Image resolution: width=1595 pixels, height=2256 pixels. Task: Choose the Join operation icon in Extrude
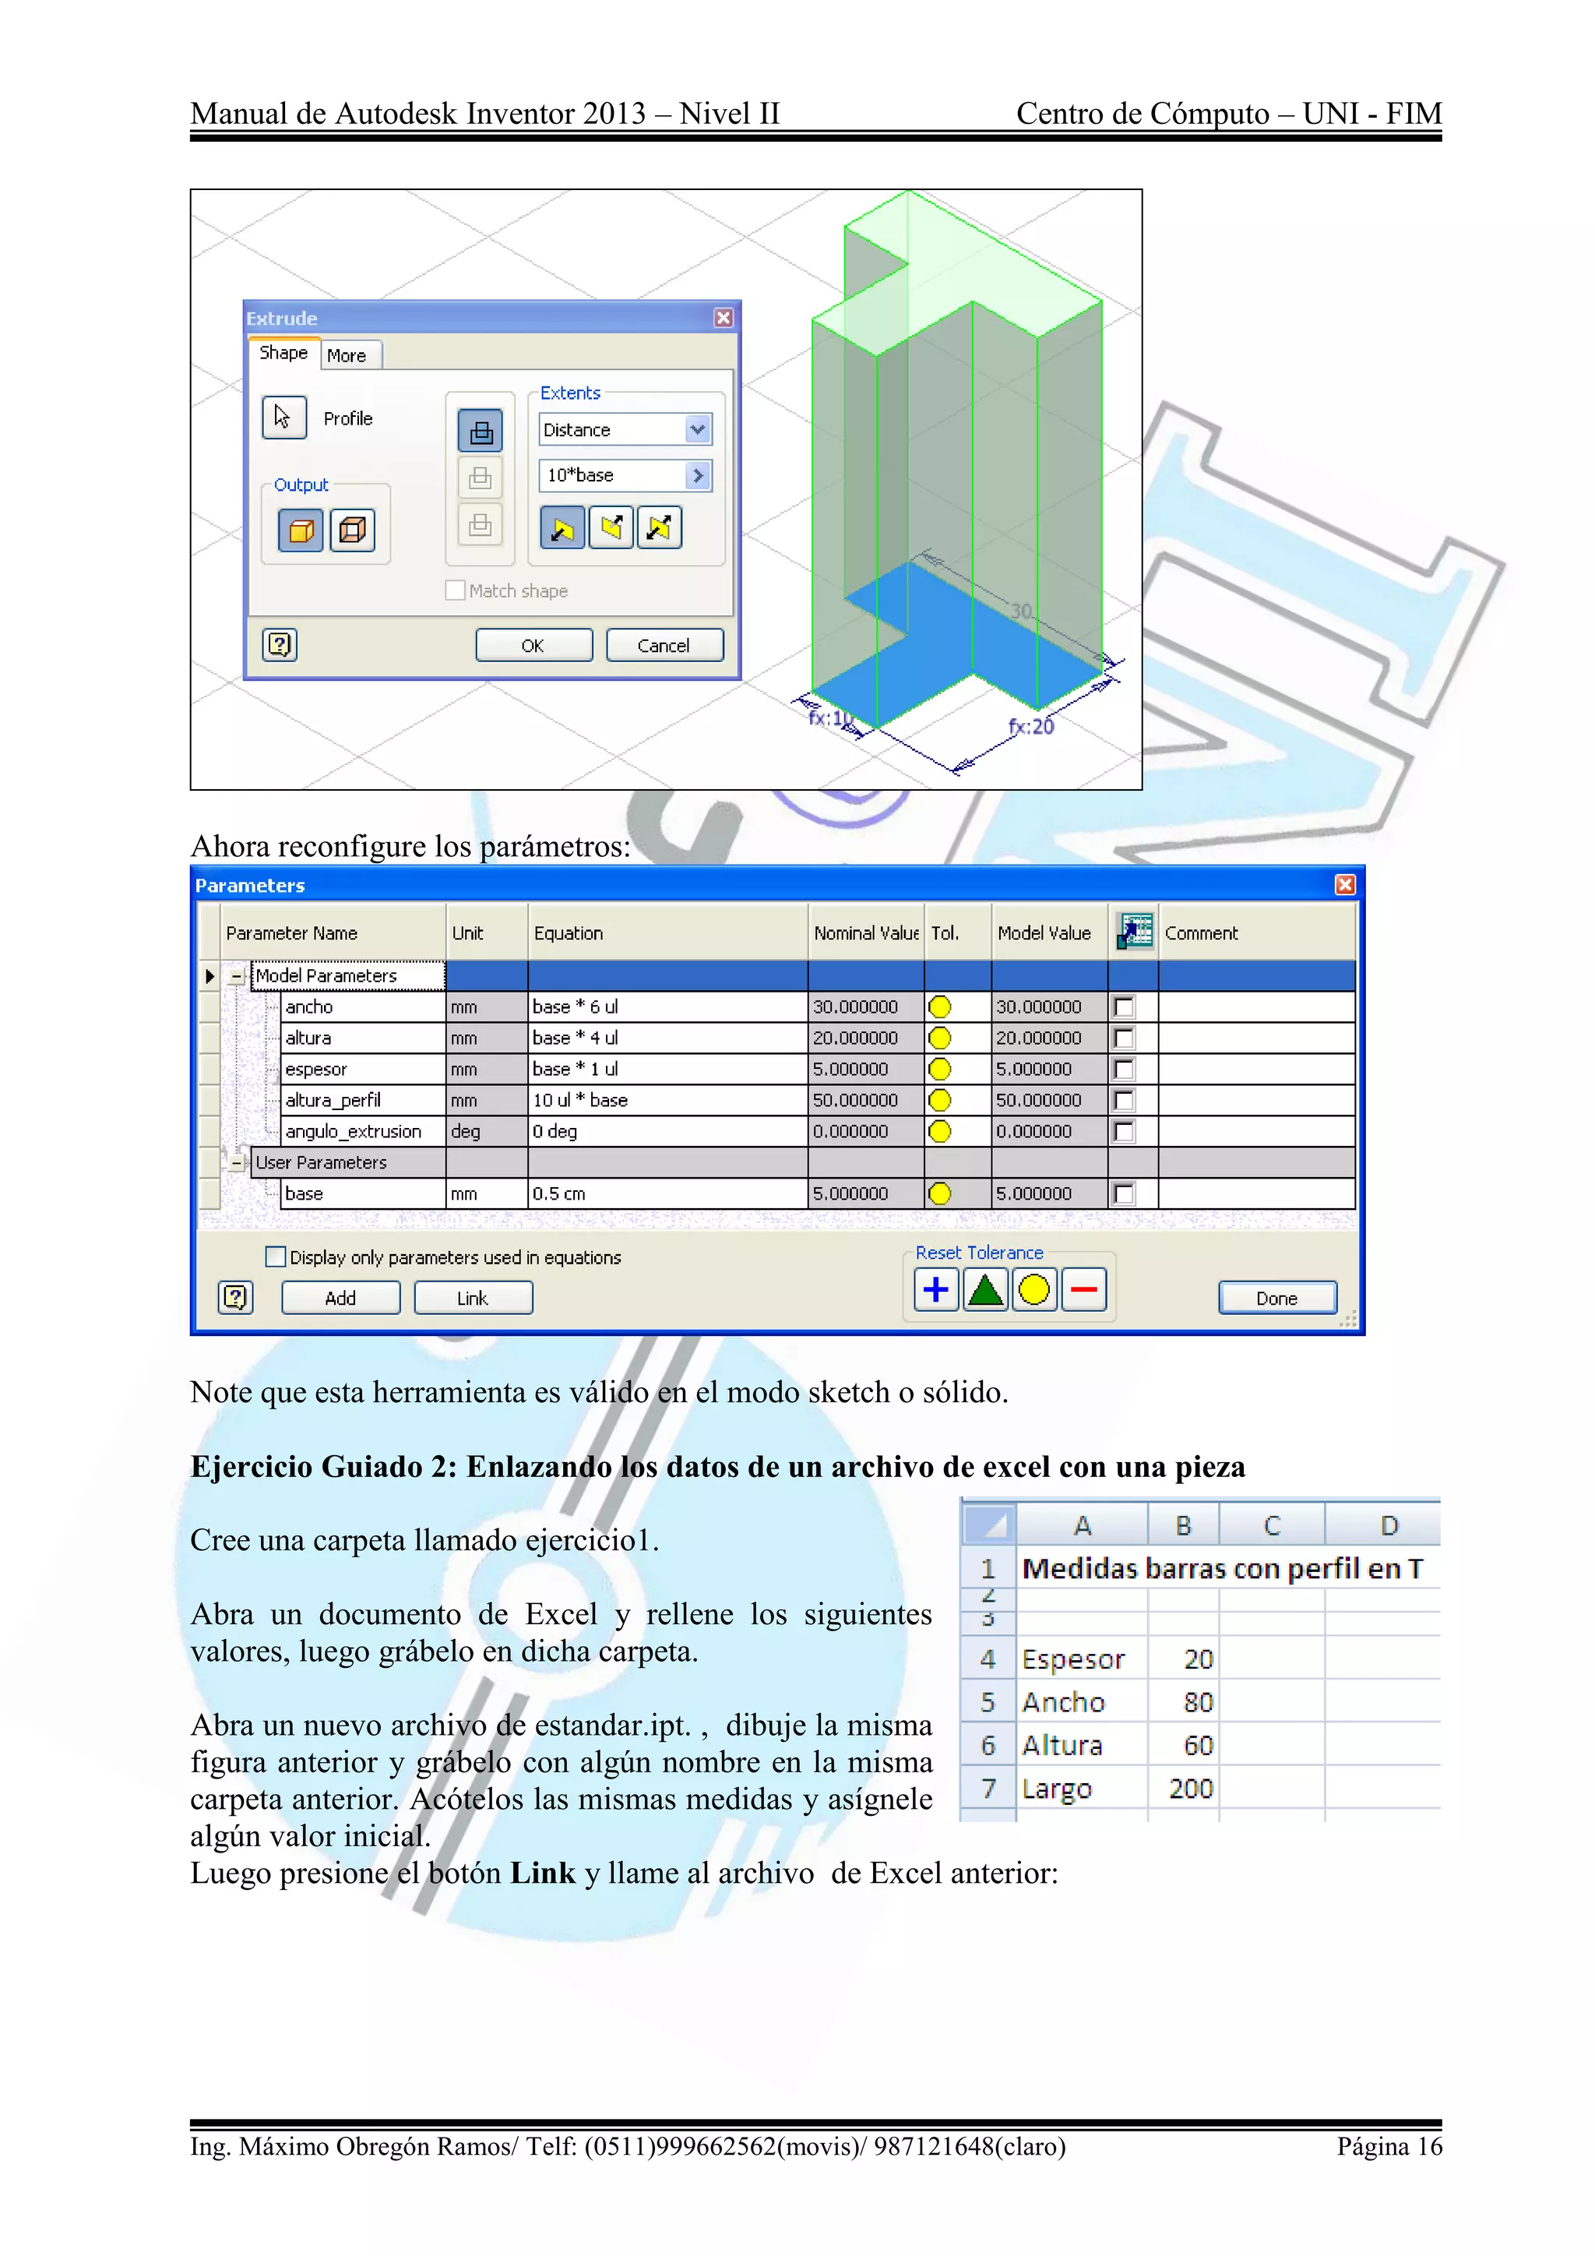click(x=481, y=430)
